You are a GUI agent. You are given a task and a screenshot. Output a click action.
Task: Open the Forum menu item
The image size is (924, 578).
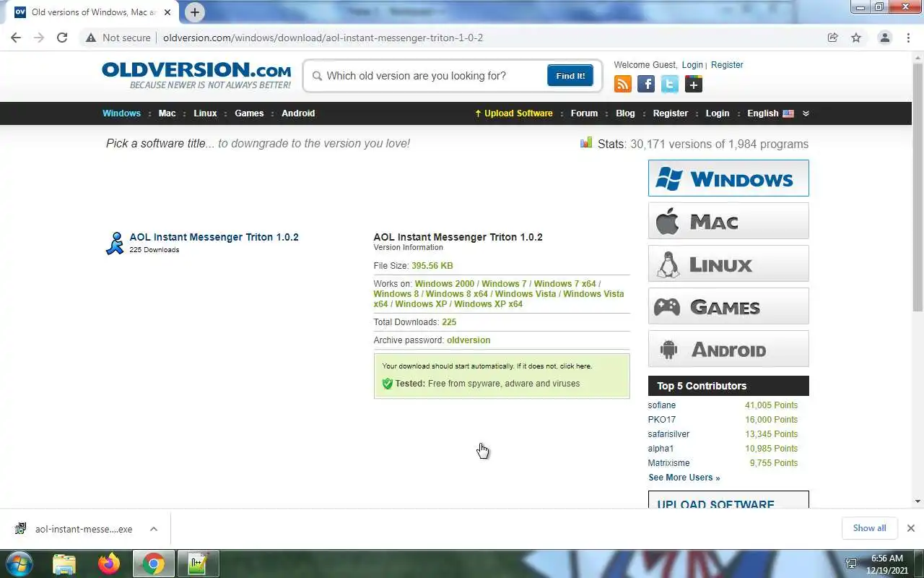click(x=584, y=113)
